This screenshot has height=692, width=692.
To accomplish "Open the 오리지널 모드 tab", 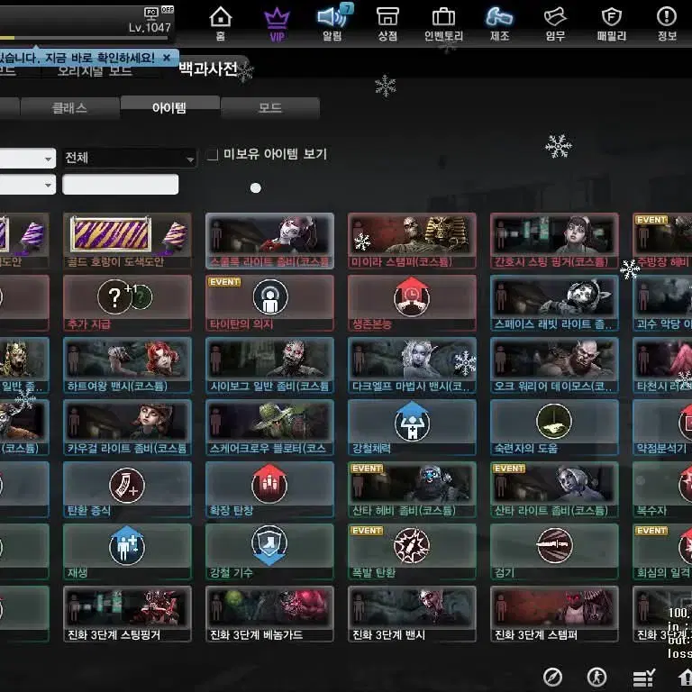I will click(95, 70).
